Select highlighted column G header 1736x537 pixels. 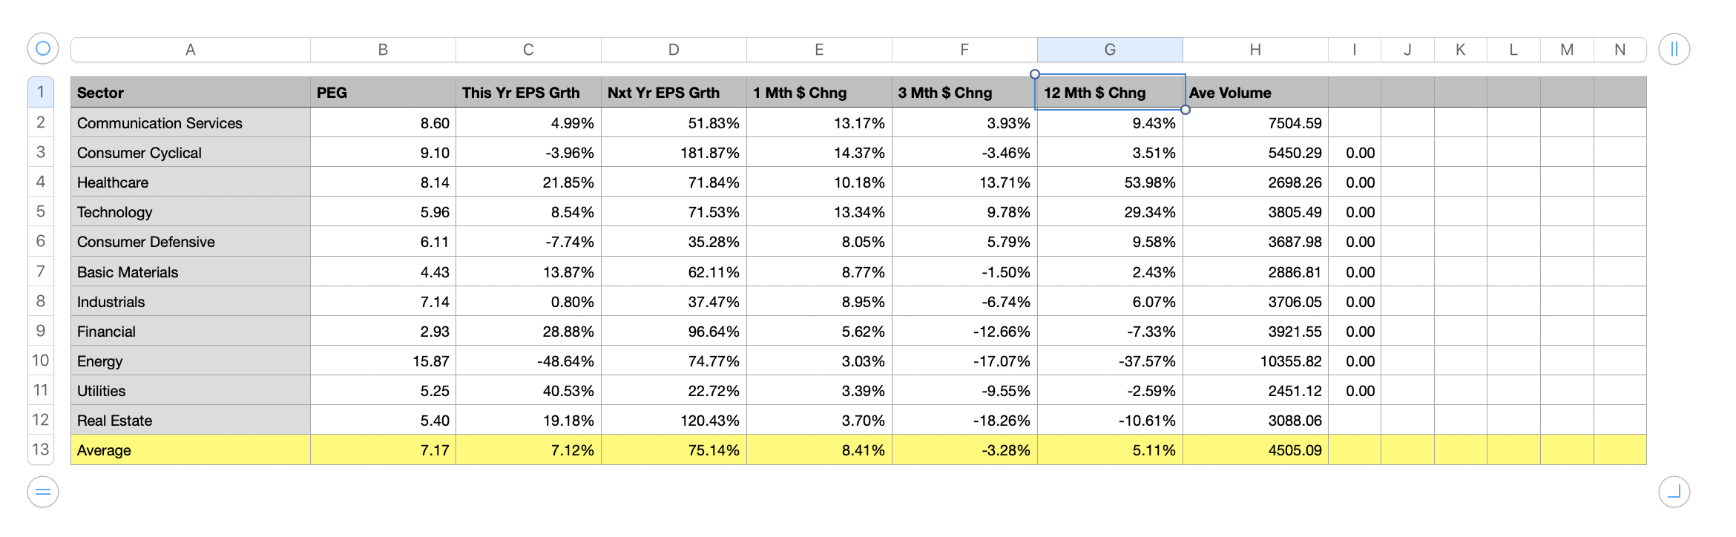[1110, 50]
